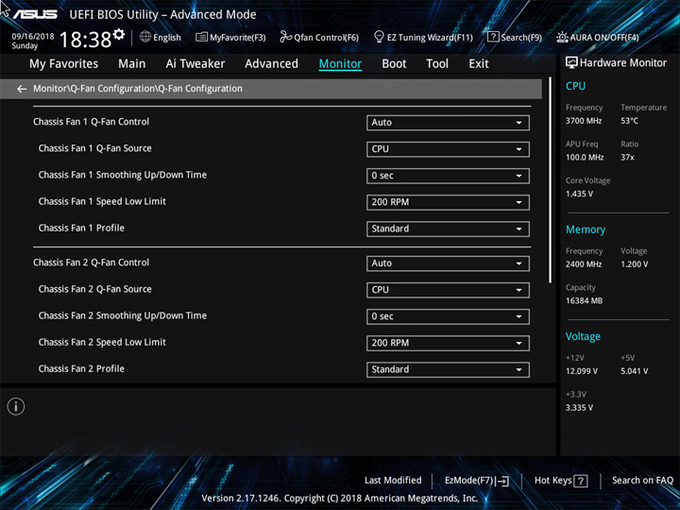Select Chassis Fan 2 Q-Fan Control label
Viewport: 680px width, 510px height.
(91, 263)
